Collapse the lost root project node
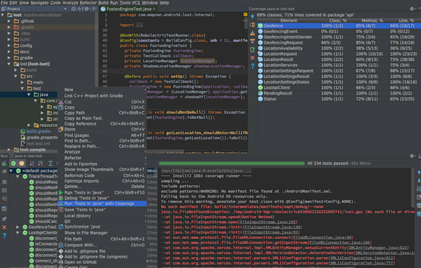Screen dimensions: 421x268 click(2, 15)
